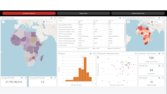Click the Indicators table vertical scrollbar
167x94 pixels.
pyautogui.click(x=125, y=32)
